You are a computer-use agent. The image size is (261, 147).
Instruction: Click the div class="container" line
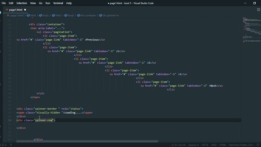pos(46,24)
